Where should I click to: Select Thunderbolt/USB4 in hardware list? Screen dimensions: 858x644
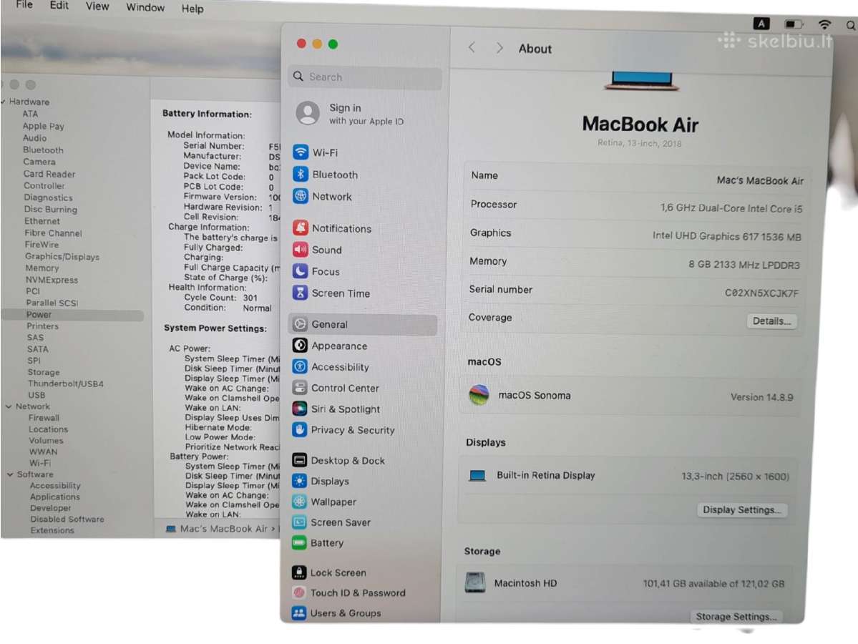[x=66, y=384]
